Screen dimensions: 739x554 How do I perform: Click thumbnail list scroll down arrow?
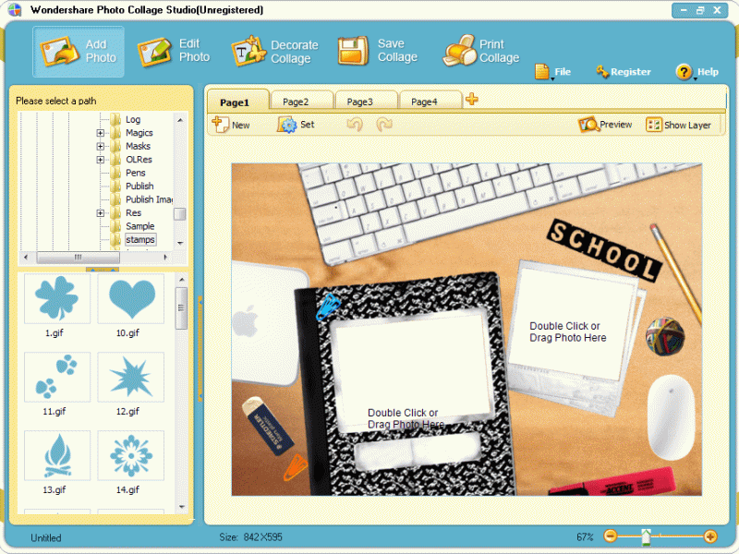click(x=182, y=507)
